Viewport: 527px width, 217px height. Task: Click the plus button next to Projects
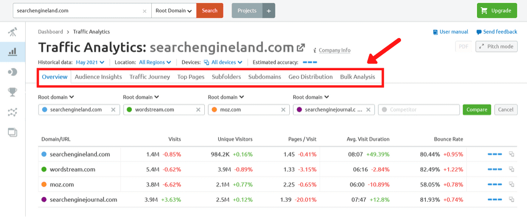click(269, 11)
